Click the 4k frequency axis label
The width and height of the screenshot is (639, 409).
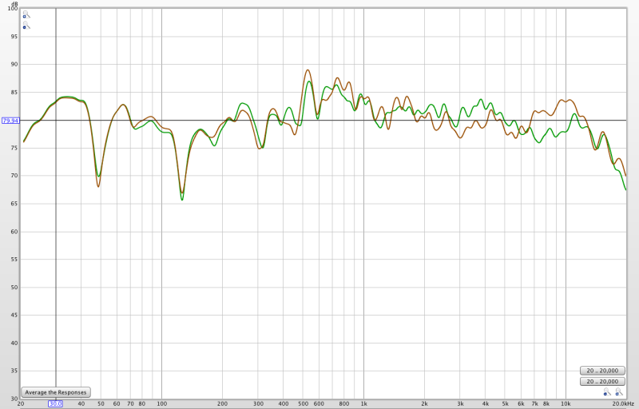point(485,403)
